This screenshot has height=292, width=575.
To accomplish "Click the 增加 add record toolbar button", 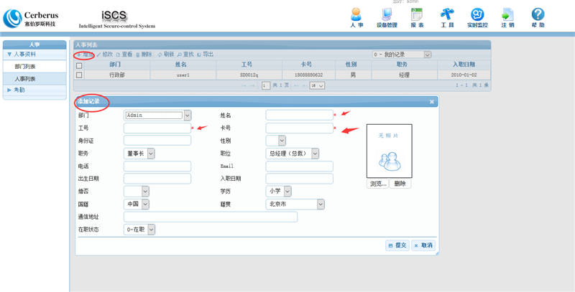I will (85, 55).
